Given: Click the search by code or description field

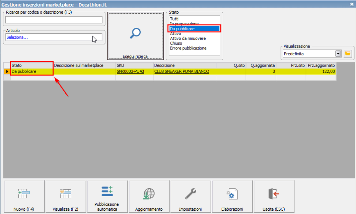Looking at the screenshot, I should (54, 20).
